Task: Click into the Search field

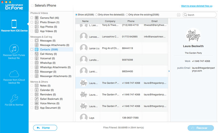Action: point(200,15)
